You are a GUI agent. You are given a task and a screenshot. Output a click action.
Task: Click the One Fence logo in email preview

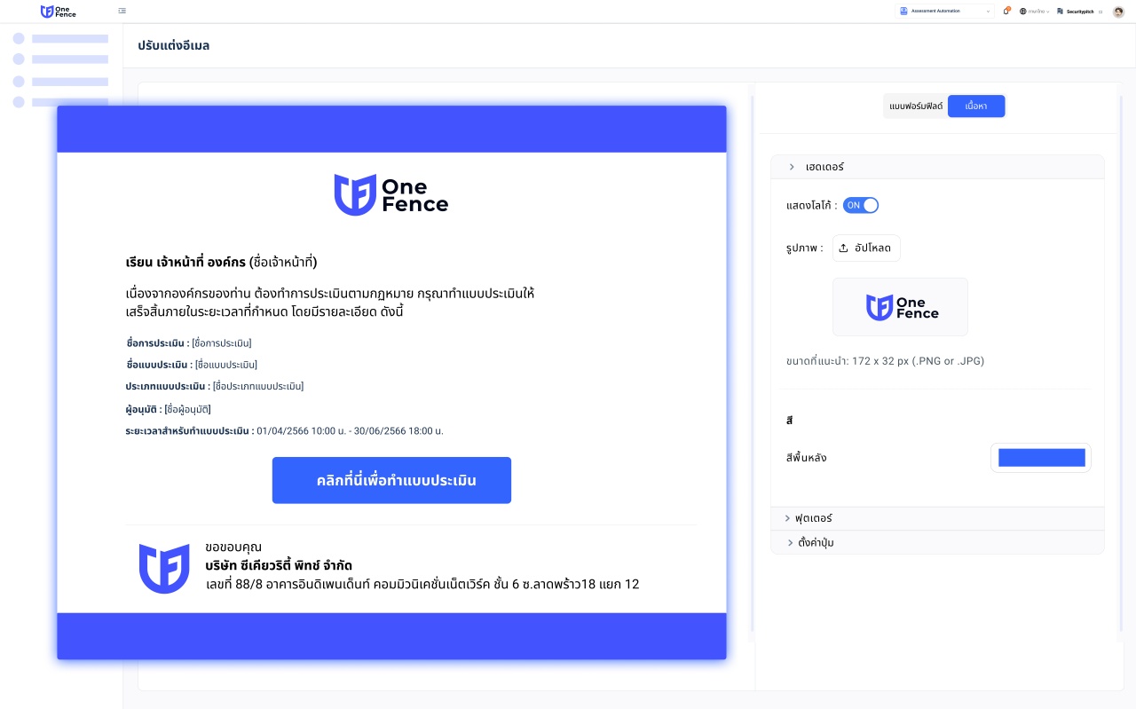pyautogui.click(x=391, y=194)
